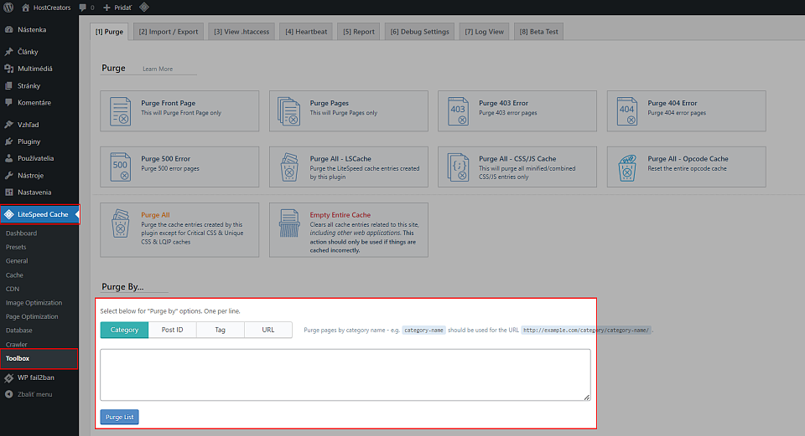Click the Purge Pages title

coord(329,103)
